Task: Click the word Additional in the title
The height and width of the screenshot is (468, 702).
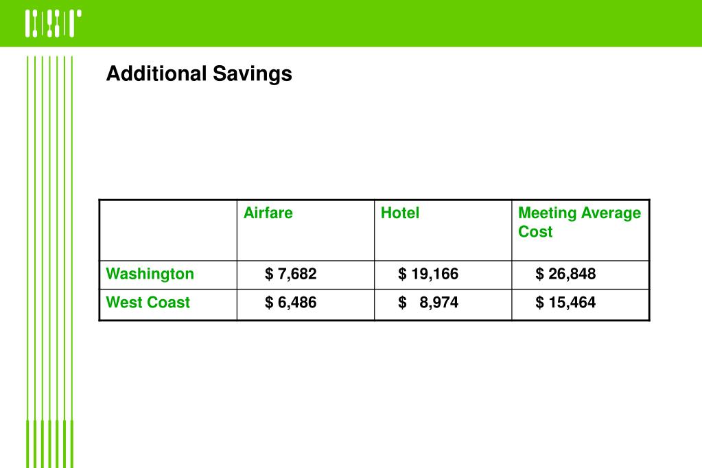Action: [156, 73]
